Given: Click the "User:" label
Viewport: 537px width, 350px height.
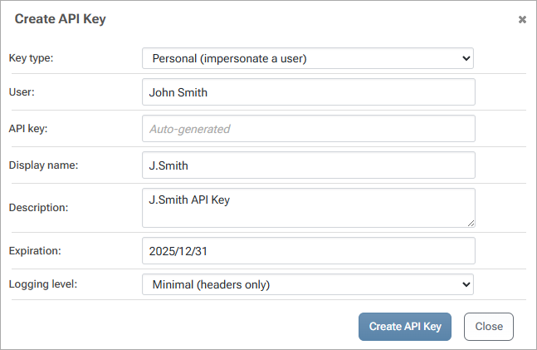Looking at the screenshot, I should click(x=22, y=92).
